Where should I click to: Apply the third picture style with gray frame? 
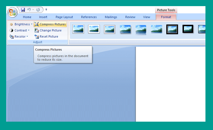click(110, 29)
